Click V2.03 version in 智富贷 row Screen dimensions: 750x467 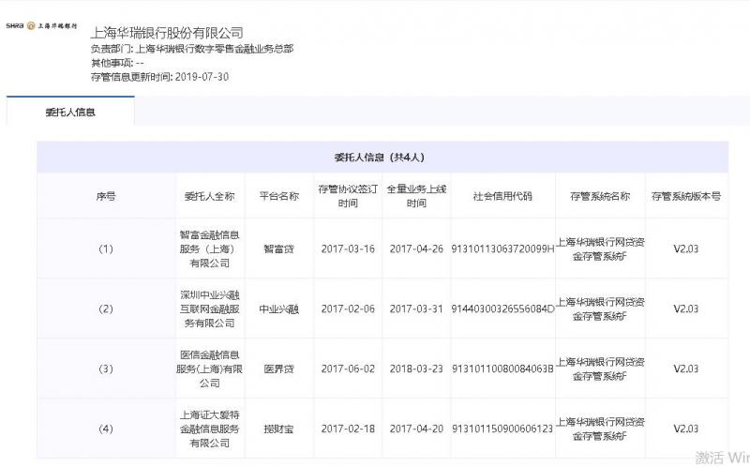coord(686,249)
